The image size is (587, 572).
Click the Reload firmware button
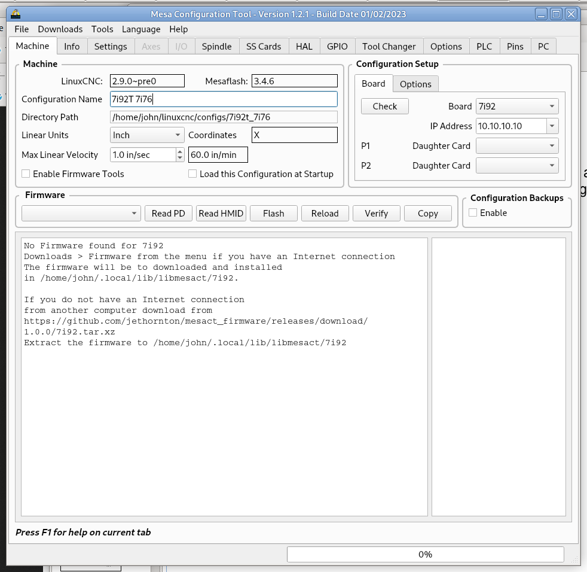(325, 213)
